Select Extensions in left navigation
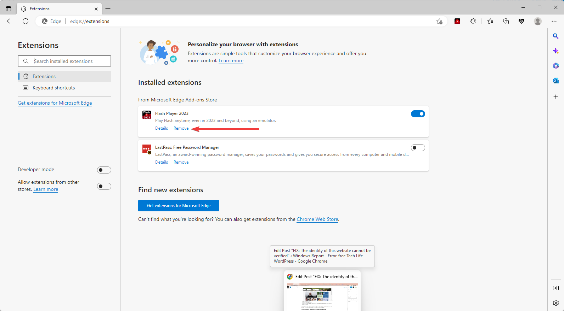The width and height of the screenshot is (564, 311). click(64, 76)
